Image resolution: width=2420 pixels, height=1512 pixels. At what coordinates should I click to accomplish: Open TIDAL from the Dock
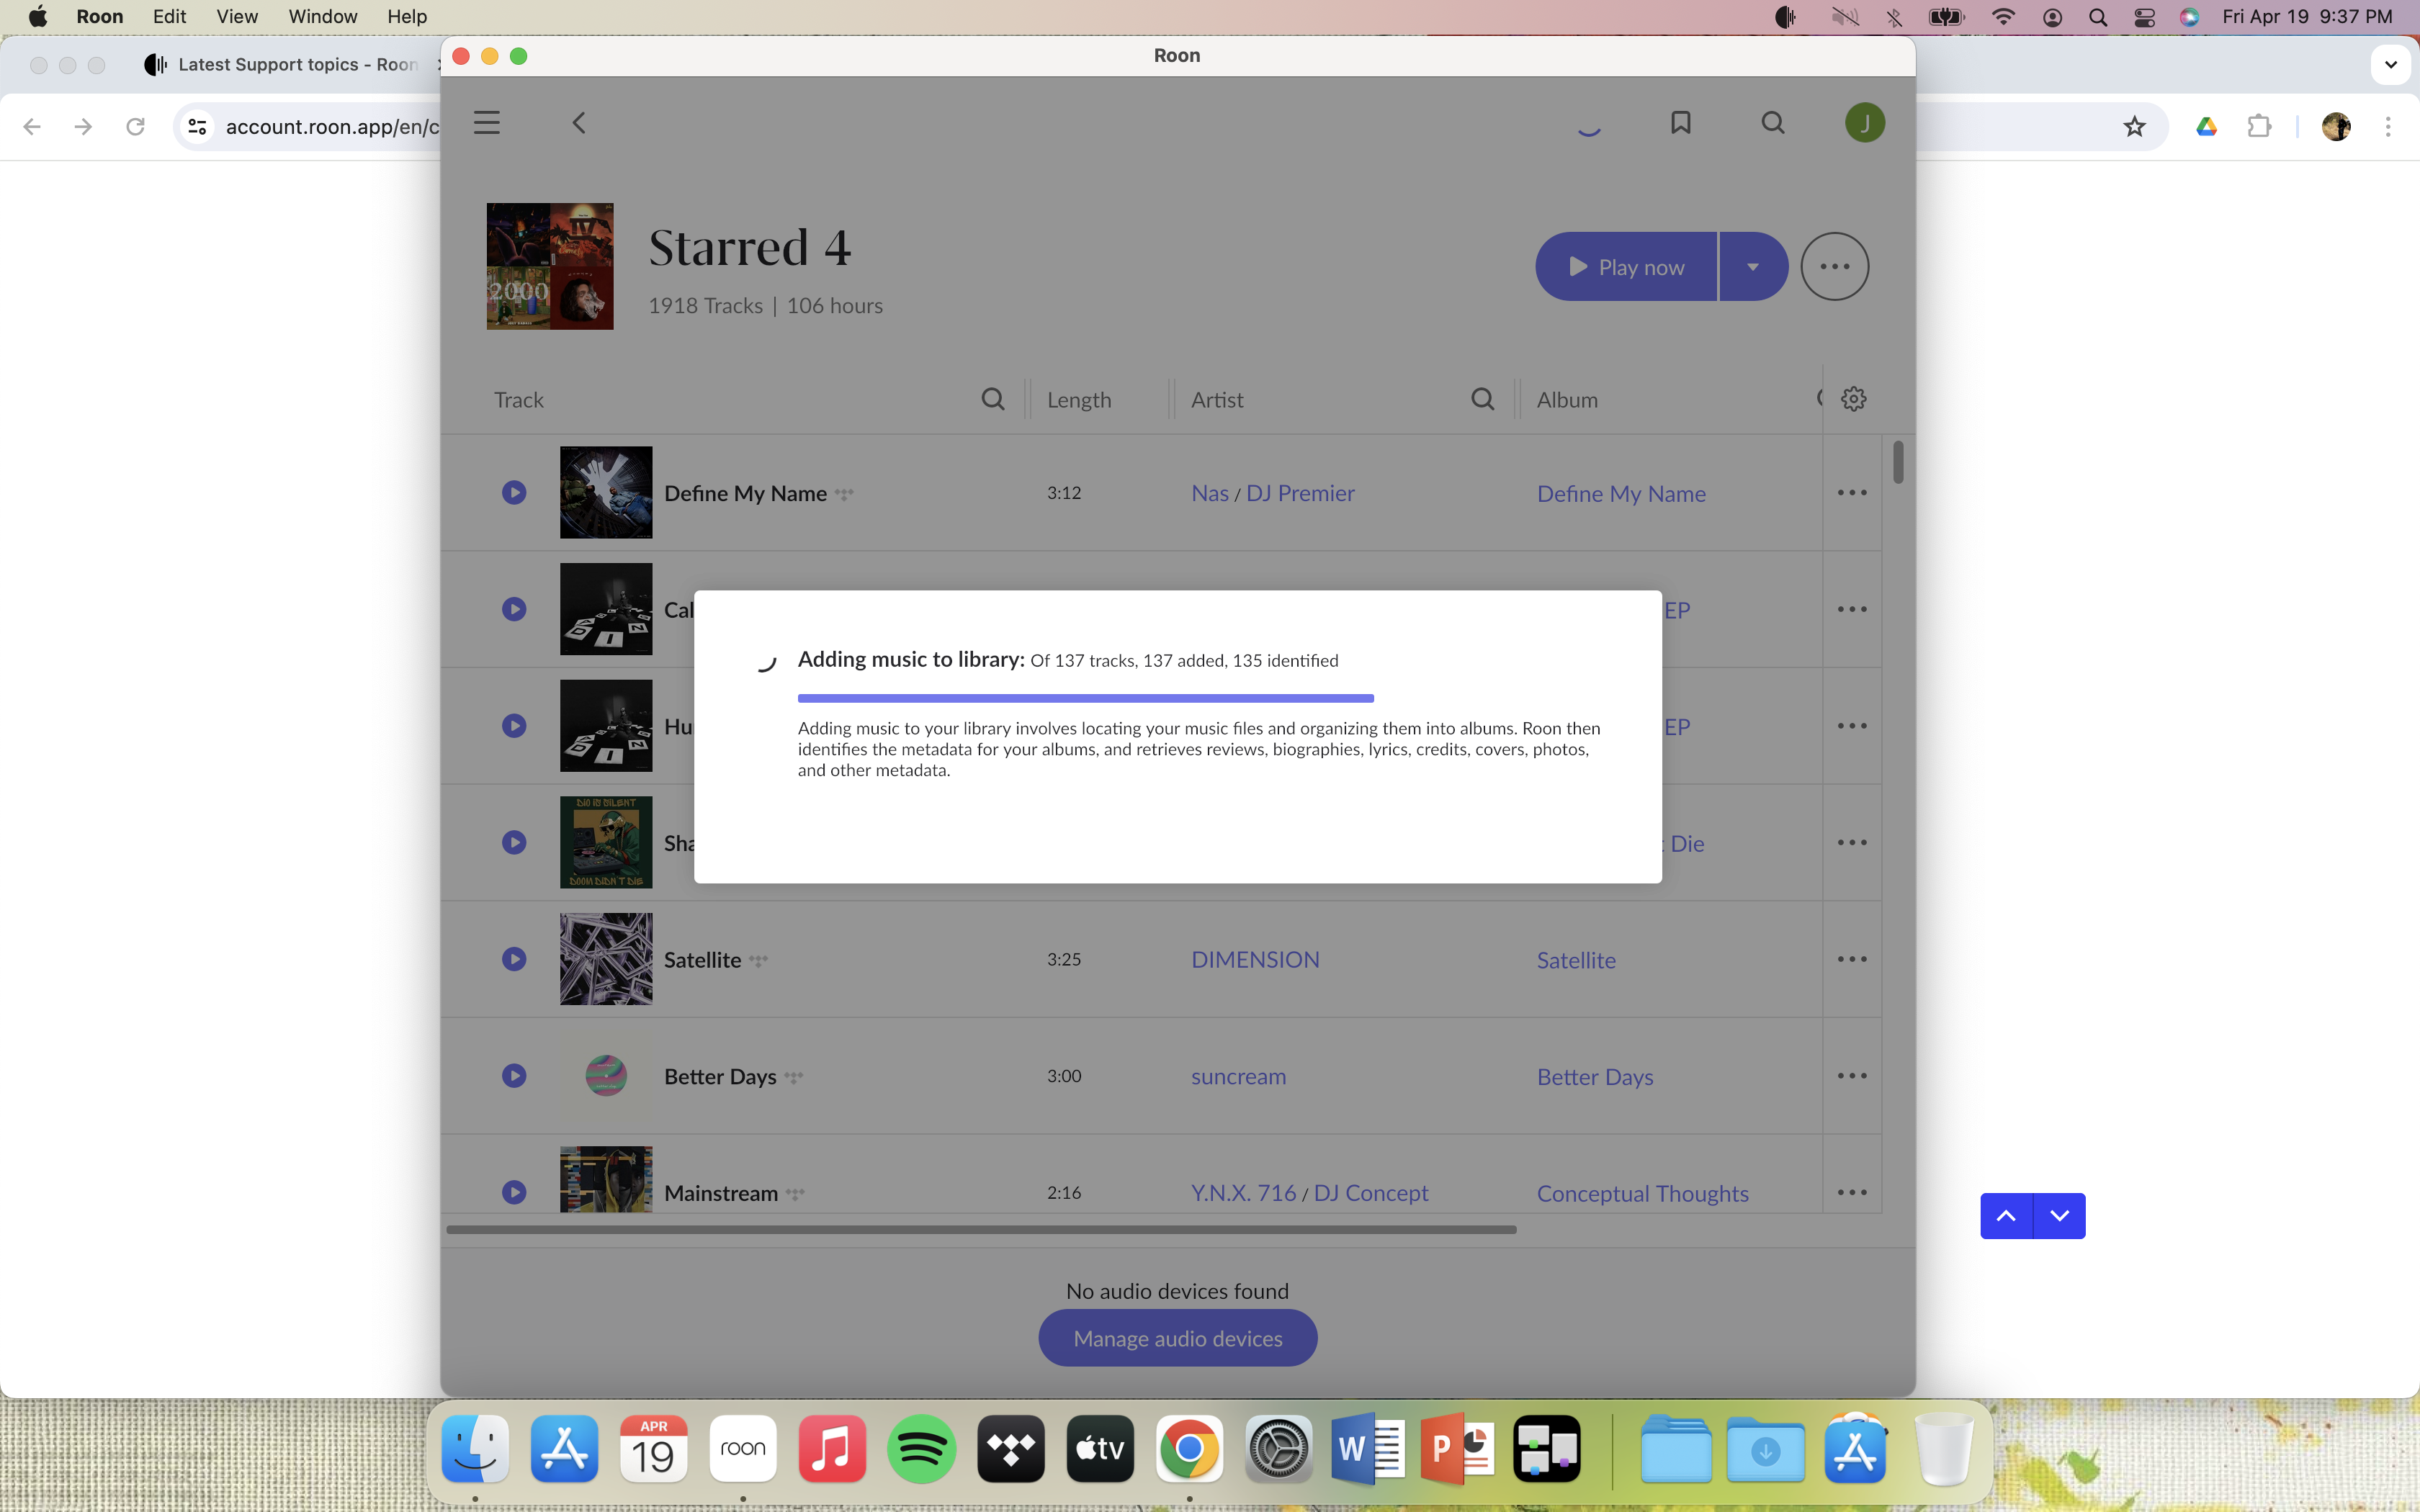[1010, 1448]
